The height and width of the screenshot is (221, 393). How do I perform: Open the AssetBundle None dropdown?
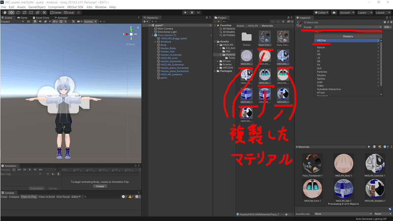[343, 214]
